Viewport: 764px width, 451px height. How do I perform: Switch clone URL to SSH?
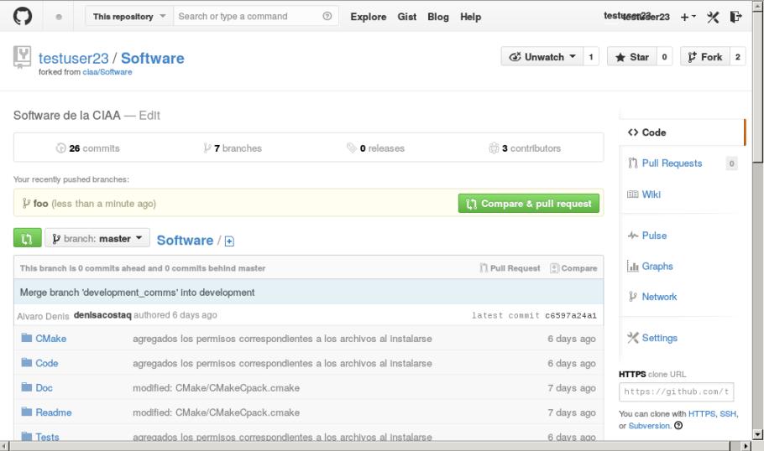[728, 413]
